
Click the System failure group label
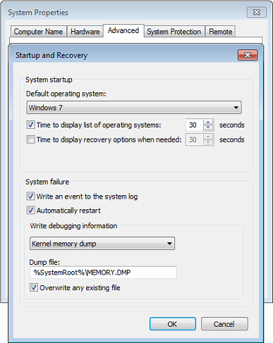pyautogui.click(x=47, y=182)
